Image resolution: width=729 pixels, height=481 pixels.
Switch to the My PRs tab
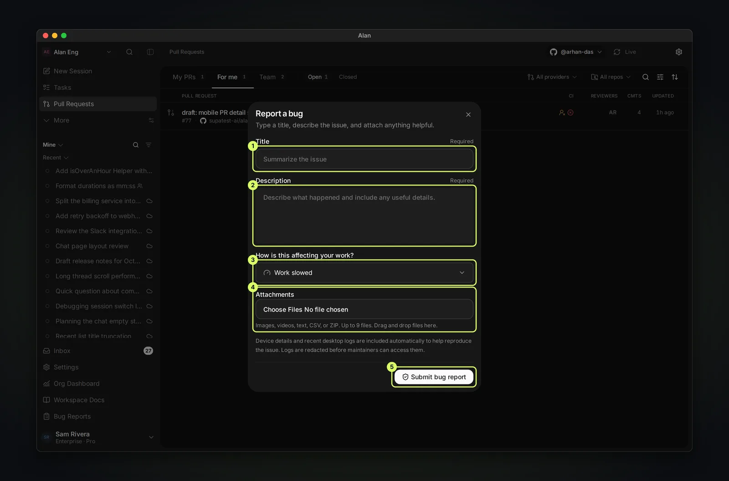pos(188,77)
